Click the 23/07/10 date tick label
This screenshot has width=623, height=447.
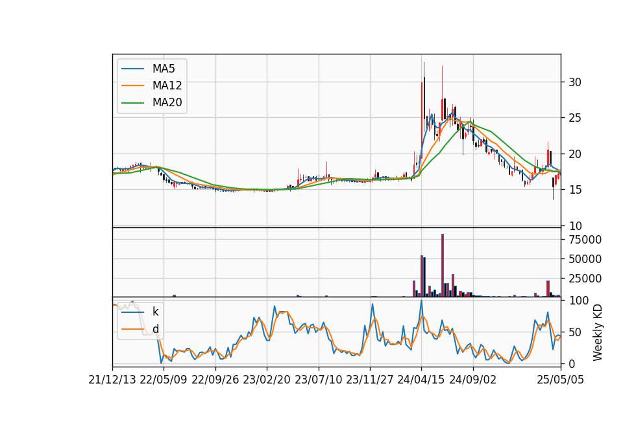click(x=318, y=380)
